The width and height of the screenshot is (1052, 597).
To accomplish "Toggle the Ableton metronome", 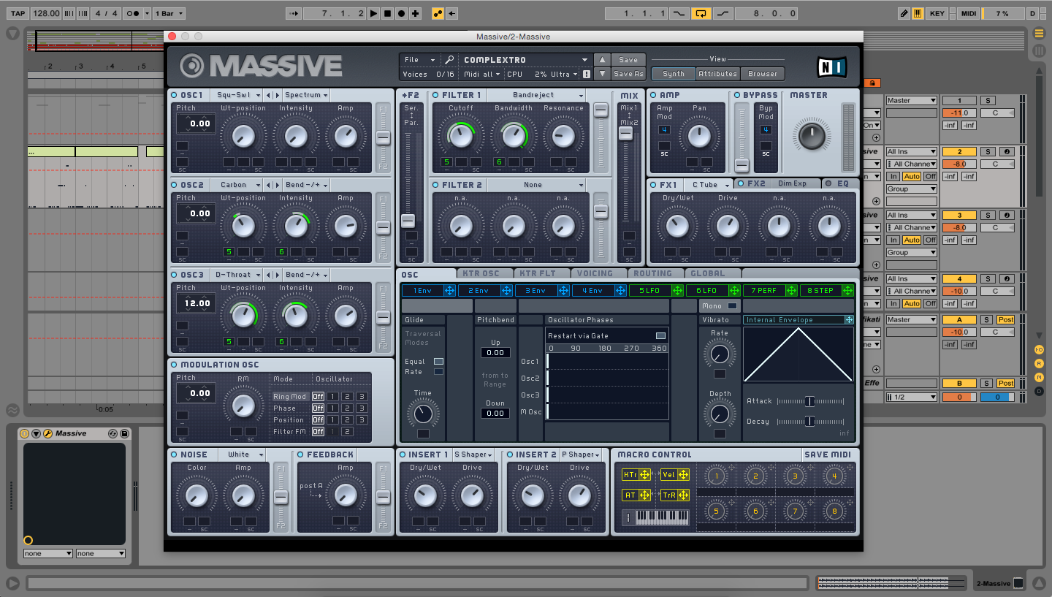I will 132,13.
